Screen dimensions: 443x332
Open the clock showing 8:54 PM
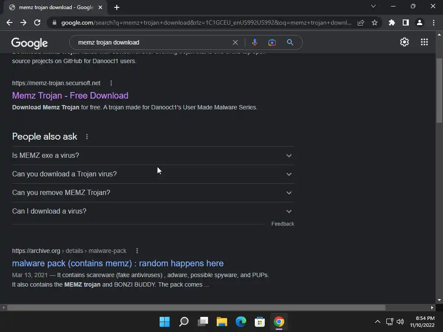[x=422, y=322]
